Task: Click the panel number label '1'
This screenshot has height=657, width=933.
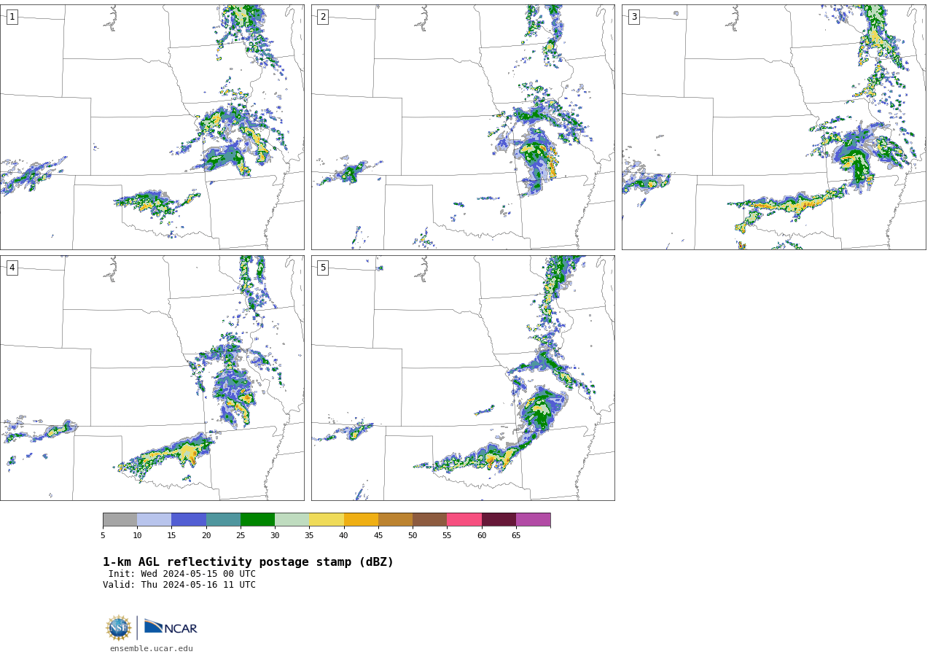Action: pos(12,17)
